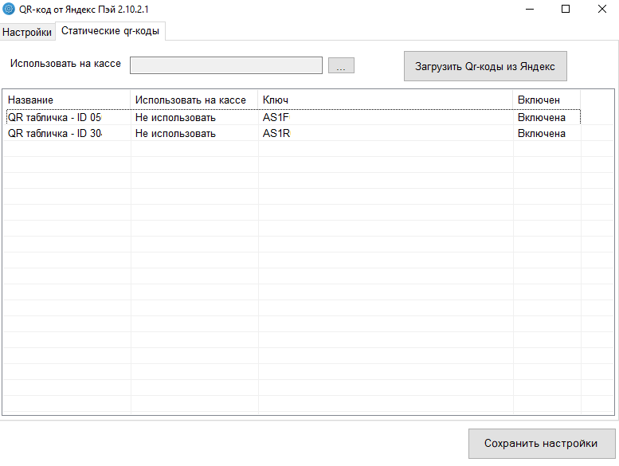Click the Использовать на кассе input field
Image resolution: width=619 pixels, height=466 pixels.
(x=225, y=65)
